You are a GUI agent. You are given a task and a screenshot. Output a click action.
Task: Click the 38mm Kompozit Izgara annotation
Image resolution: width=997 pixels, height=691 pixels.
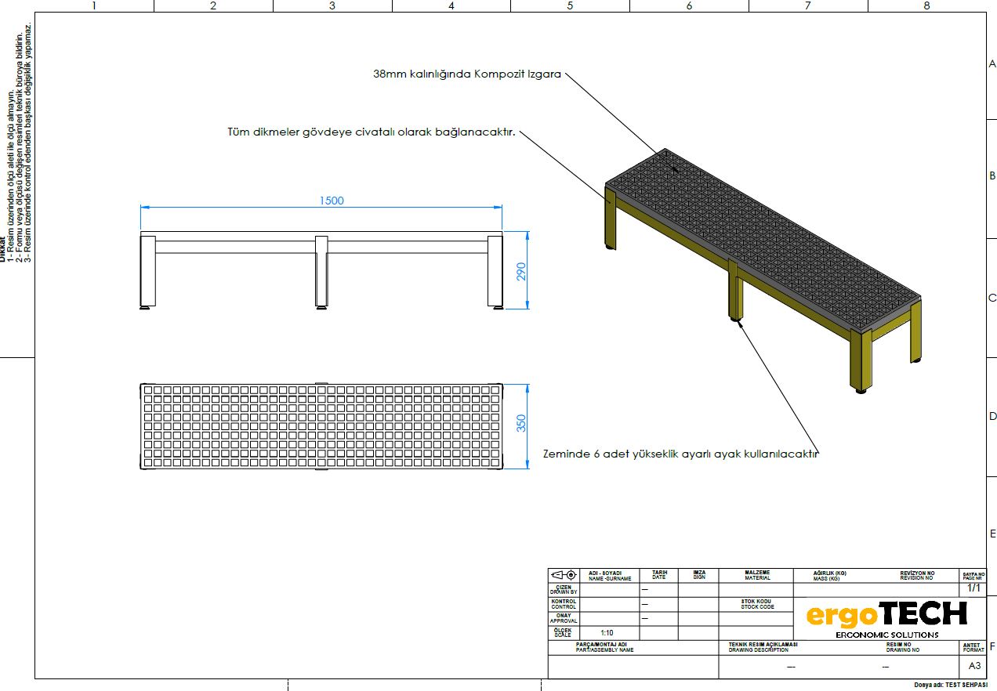coord(467,74)
